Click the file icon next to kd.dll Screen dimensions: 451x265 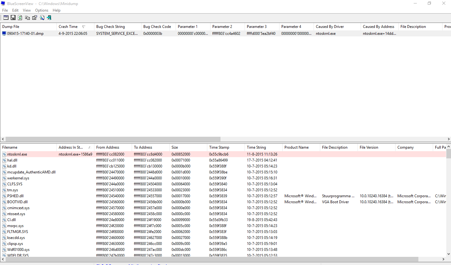pyautogui.click(x=4, y=166)
